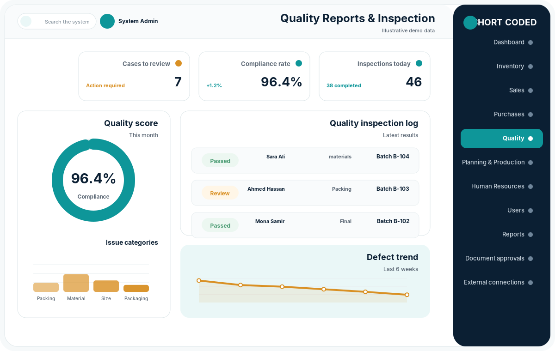Image resolution: width=555 pixels, height=351 pixels.
Task: Click the last defect trend data point
Action: point(407,295)
